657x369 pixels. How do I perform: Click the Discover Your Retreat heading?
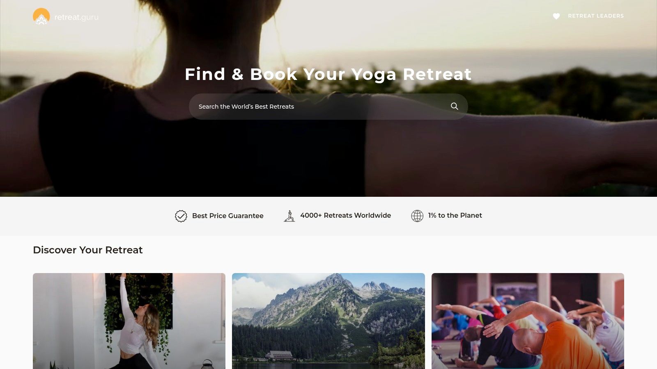[88, 250]
